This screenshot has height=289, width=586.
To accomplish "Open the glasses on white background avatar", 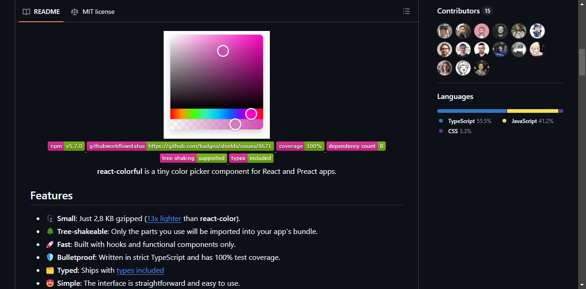I will tap(482, 49).
